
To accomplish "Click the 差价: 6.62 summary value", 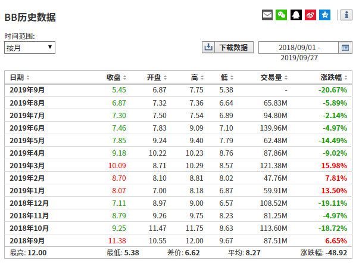I will pyautogui.click(x=183, y=253).
